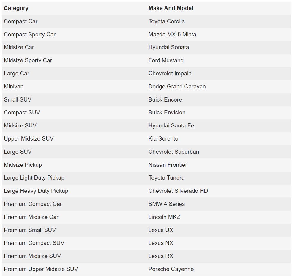This screenshot has height=277, width=292.
Task: Click the Category column header
Action: point(16,8)
